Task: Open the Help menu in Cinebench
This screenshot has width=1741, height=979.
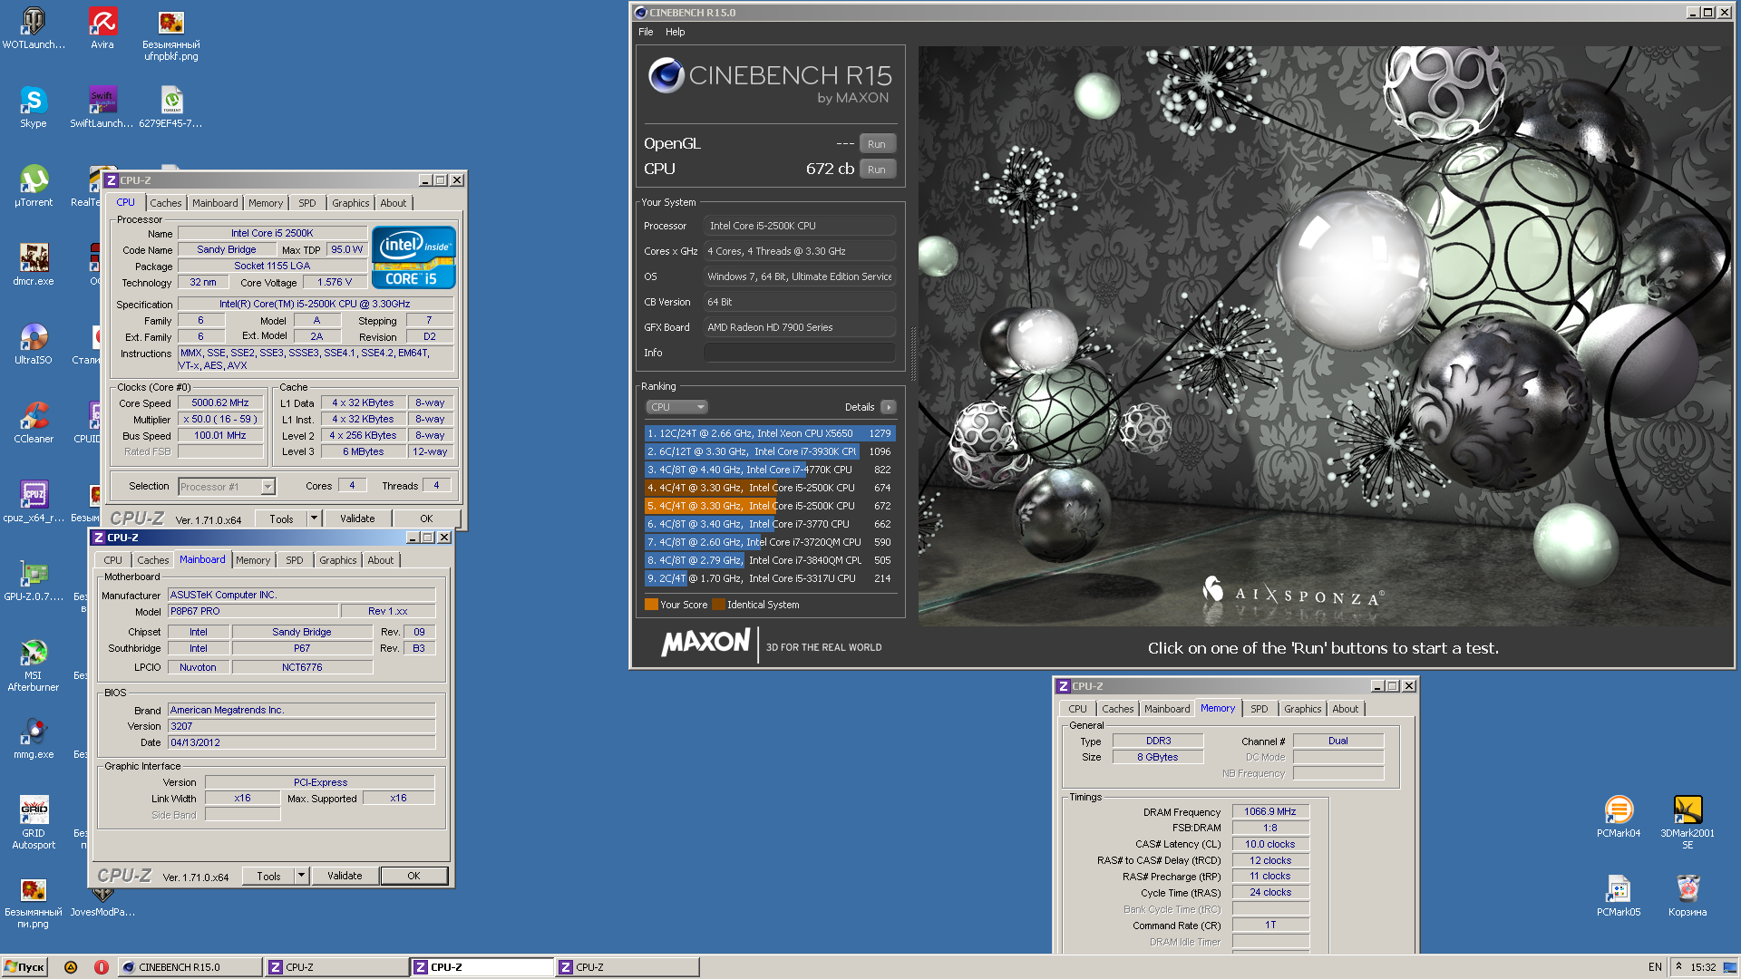Action: 676,32
